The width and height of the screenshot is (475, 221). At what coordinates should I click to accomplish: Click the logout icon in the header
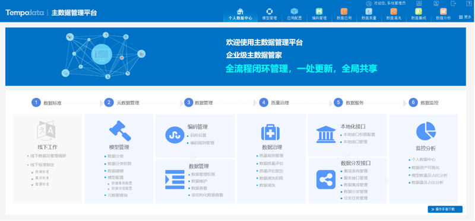453,4
